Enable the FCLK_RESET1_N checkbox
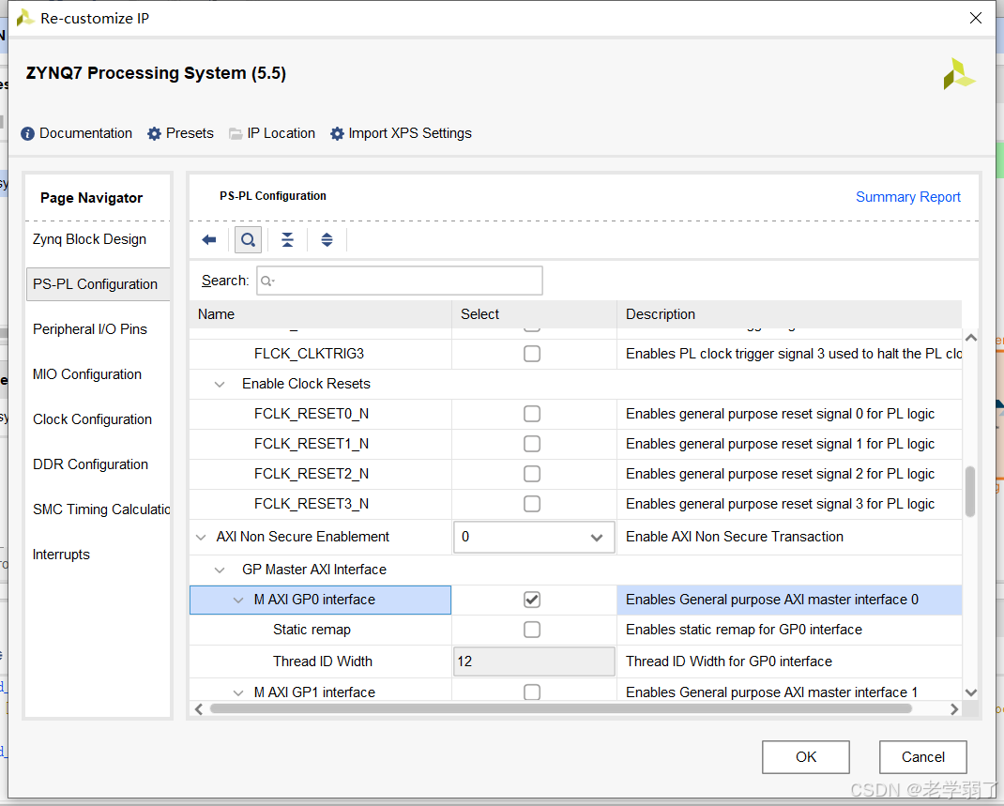1004x806 pixels. point(531,445)
